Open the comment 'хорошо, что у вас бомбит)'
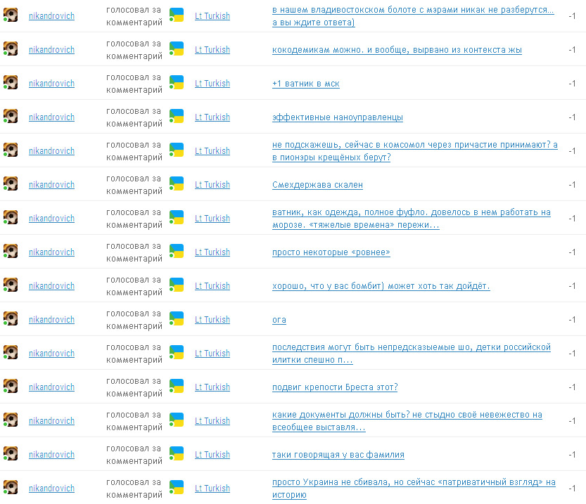 (x=381, y=286)
